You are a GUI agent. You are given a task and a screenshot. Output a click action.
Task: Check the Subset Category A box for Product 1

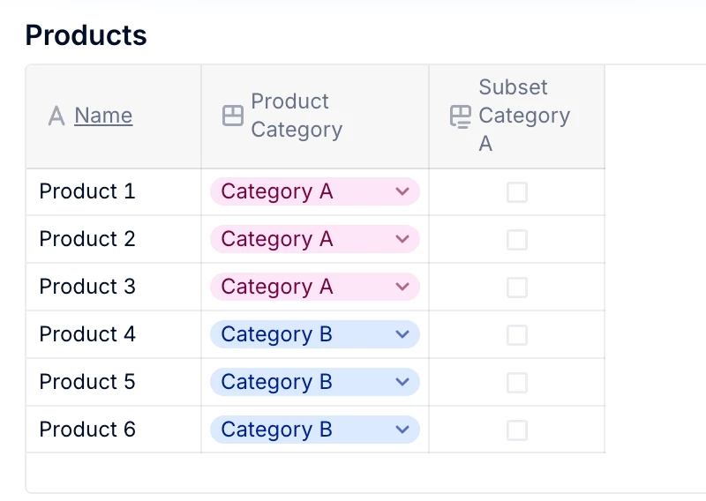(517, 192)
